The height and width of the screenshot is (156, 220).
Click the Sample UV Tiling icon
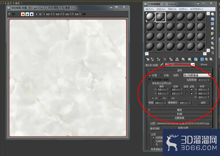pyautogui.click(x=213, y=29)
